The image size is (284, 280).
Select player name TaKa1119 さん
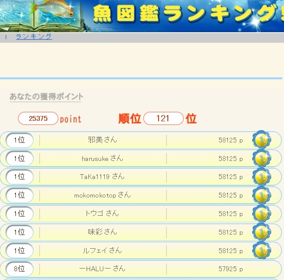(102, 176)
